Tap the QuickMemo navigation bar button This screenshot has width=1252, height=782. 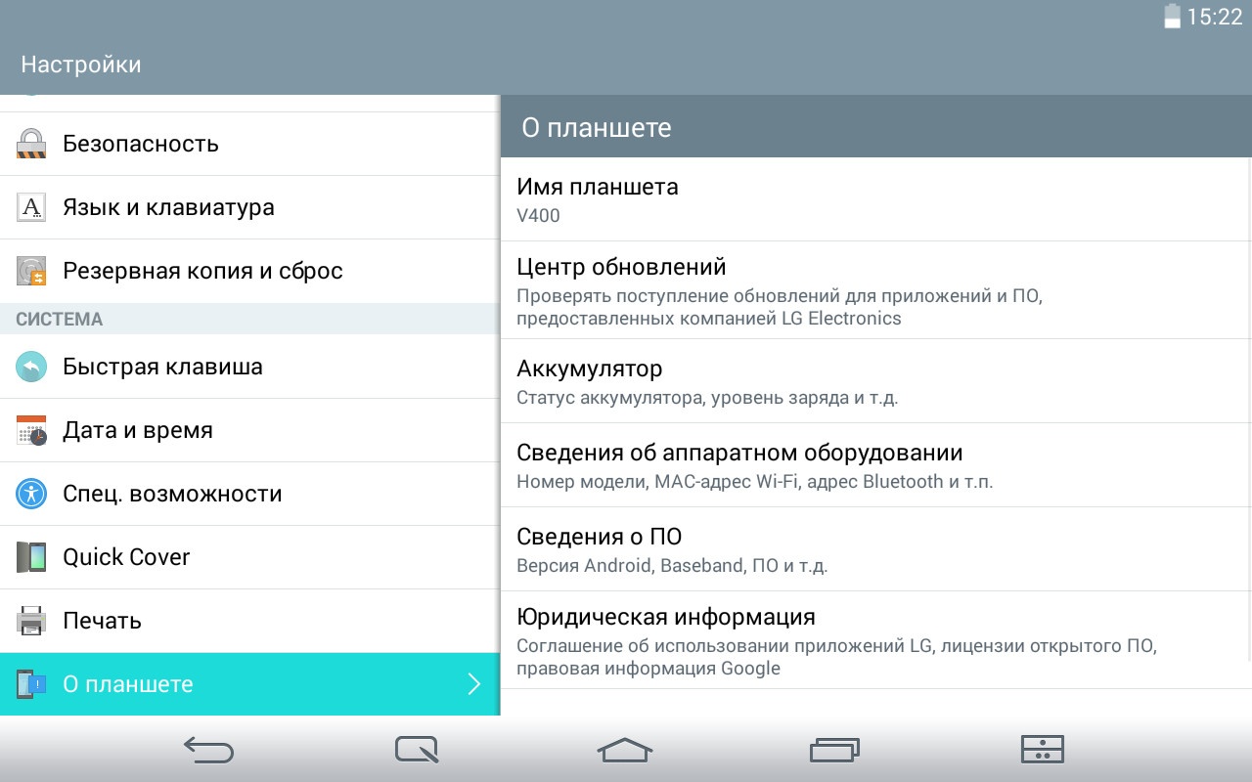[417, 750]
